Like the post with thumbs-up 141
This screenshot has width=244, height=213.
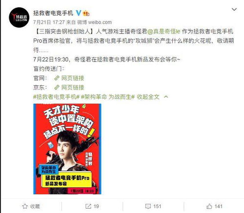pyautogui.click(x=214, y=206)
